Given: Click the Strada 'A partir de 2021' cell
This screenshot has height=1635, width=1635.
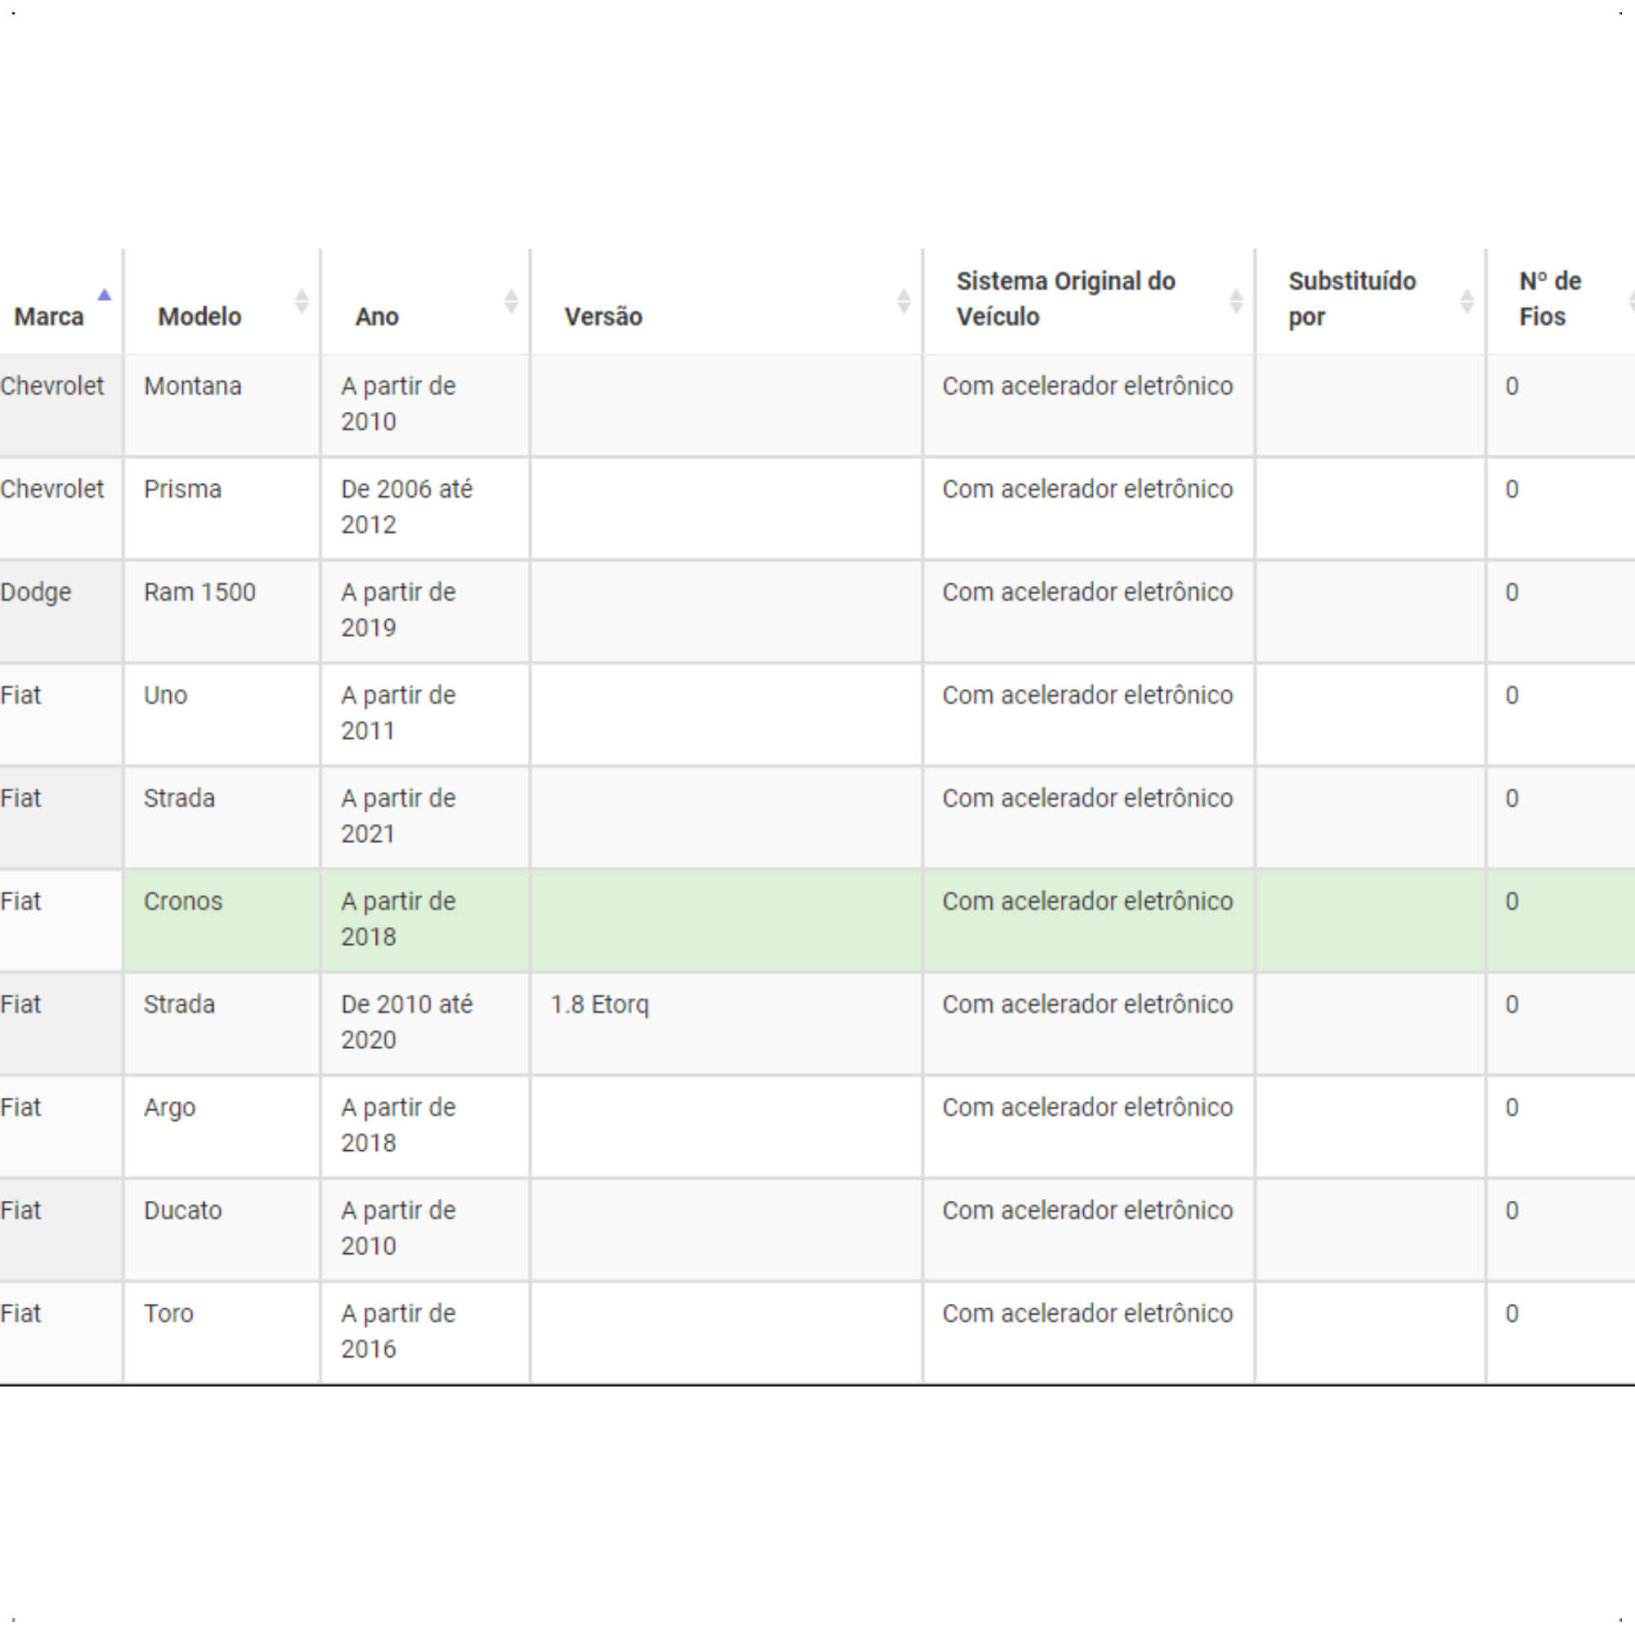Looking at the screenshot, I should pyautogui.click(x=426, y=817).
